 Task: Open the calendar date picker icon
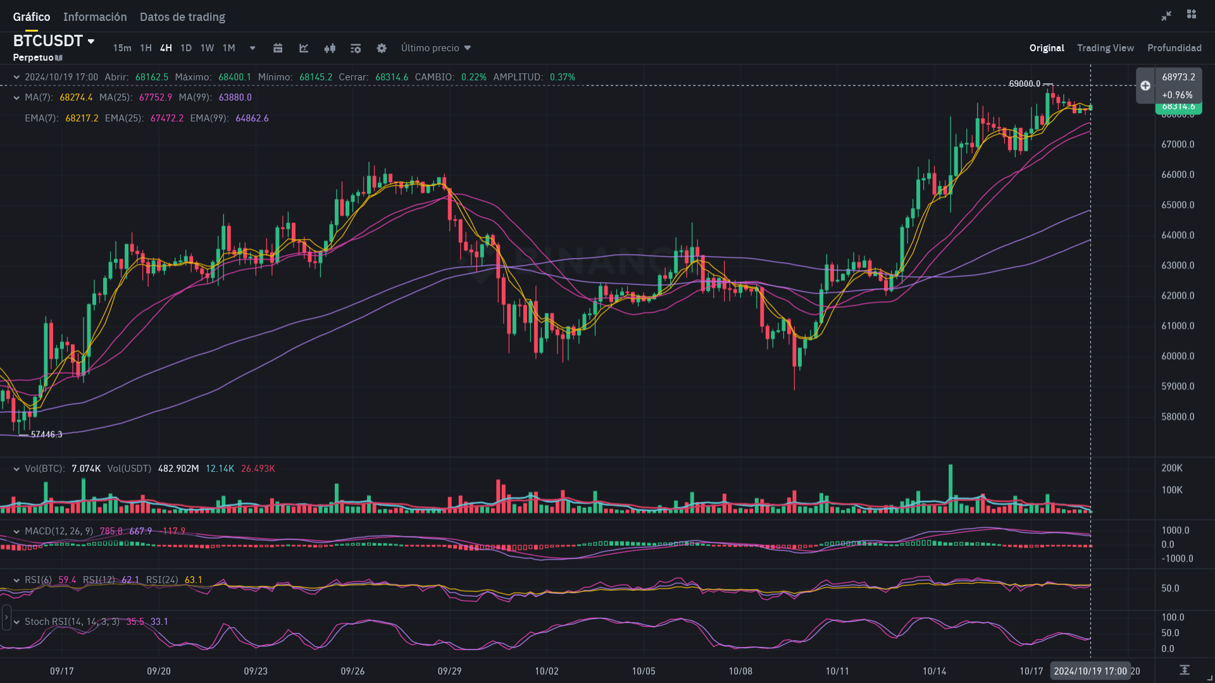pyautogui.click(x=278, y=48)
